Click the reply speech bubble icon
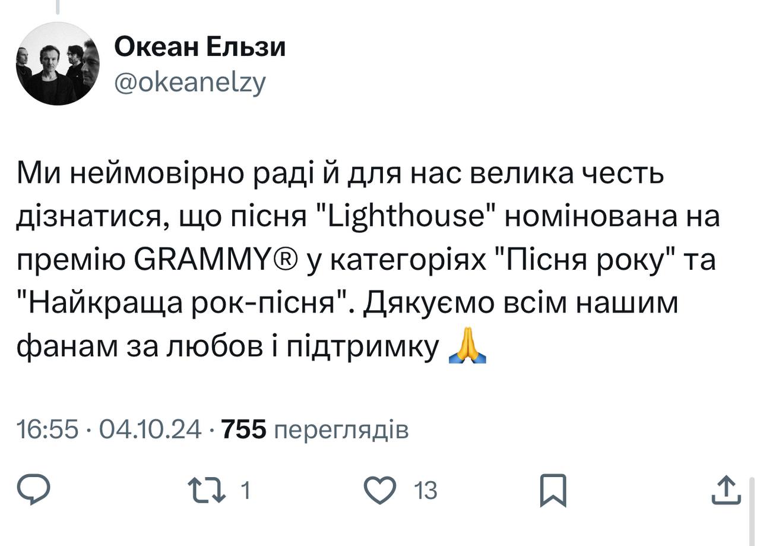760x546 pixels. click(34, 491)
